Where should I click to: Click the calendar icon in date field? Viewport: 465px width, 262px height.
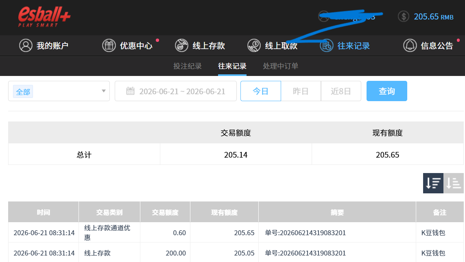130,91
